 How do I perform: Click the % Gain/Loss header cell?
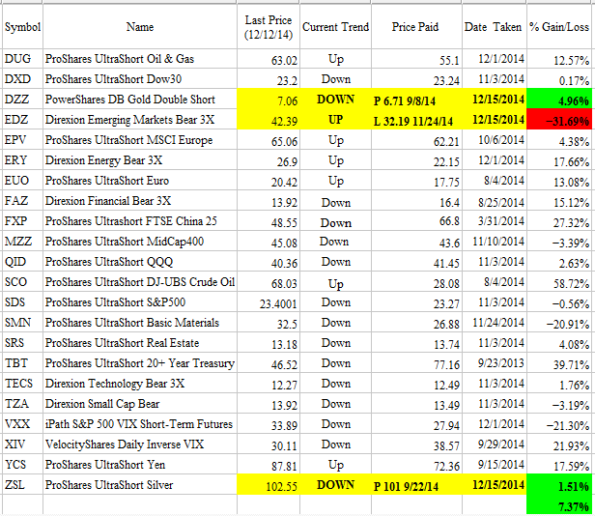tap(559, 27)
